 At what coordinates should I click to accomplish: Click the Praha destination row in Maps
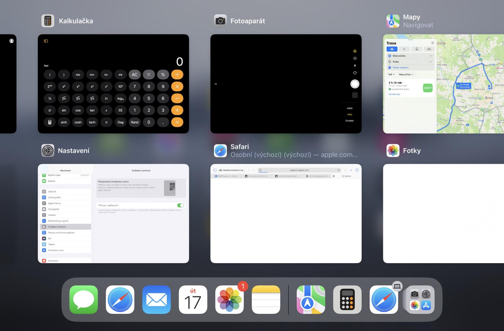point(410,62)
